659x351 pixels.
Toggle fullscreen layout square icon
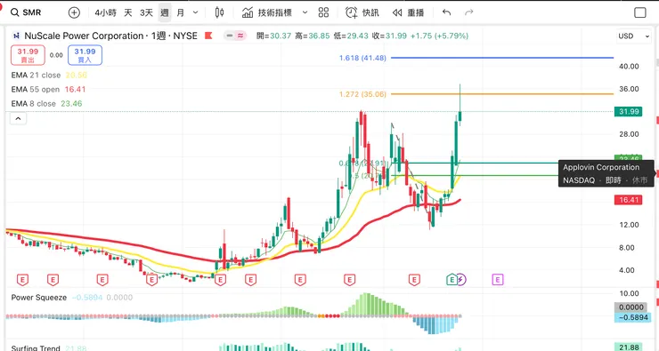coord(640,12)
